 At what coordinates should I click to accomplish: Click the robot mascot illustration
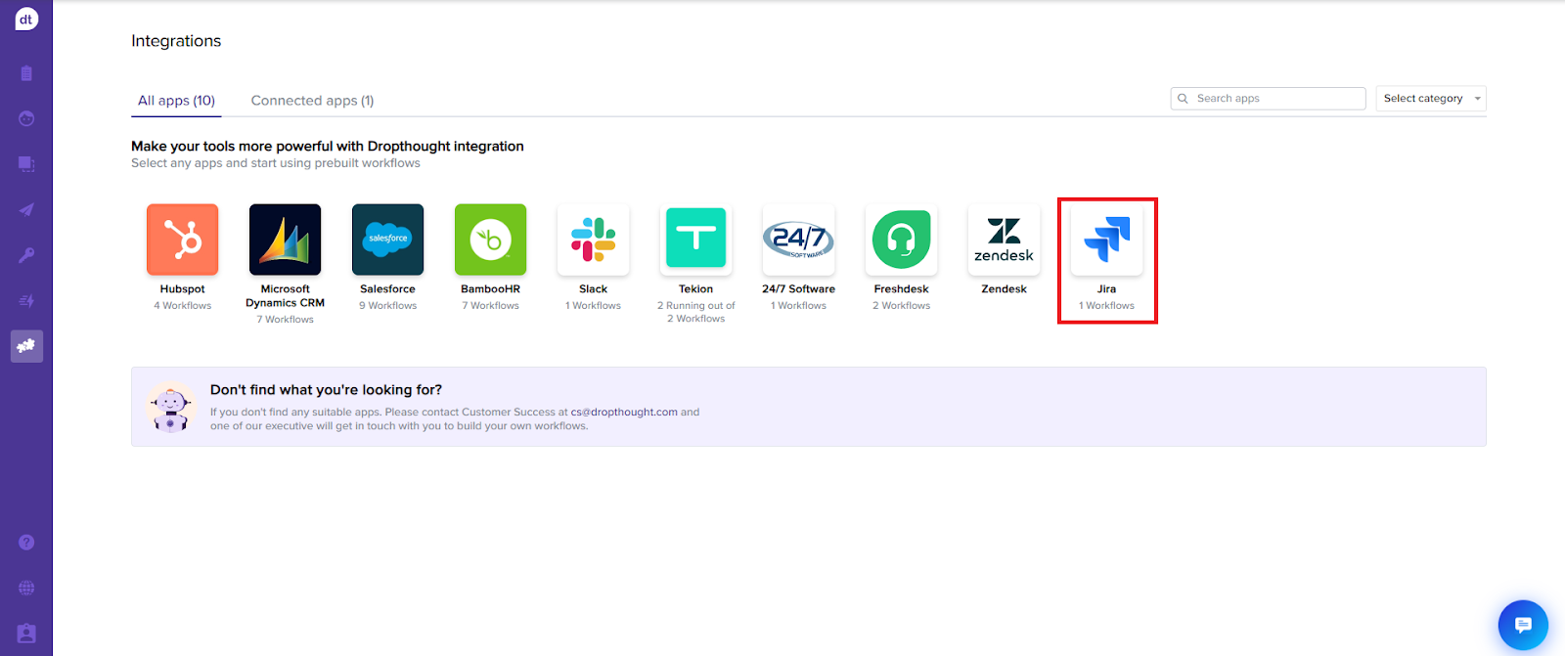coord(171,408)
